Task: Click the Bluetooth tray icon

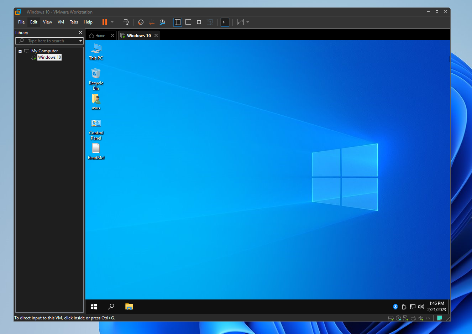Action: (x=395, y=307)
